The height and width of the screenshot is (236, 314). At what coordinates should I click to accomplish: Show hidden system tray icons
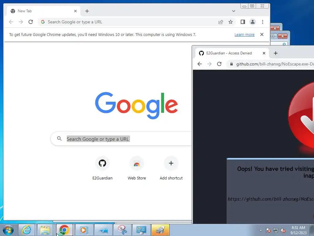coord(261,230)
